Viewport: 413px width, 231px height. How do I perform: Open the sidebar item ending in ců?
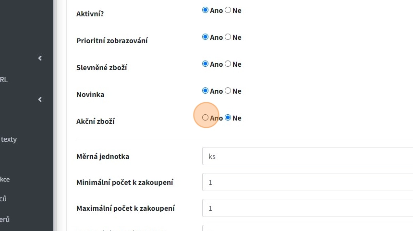pyautogui.click(x=3, y=199)
